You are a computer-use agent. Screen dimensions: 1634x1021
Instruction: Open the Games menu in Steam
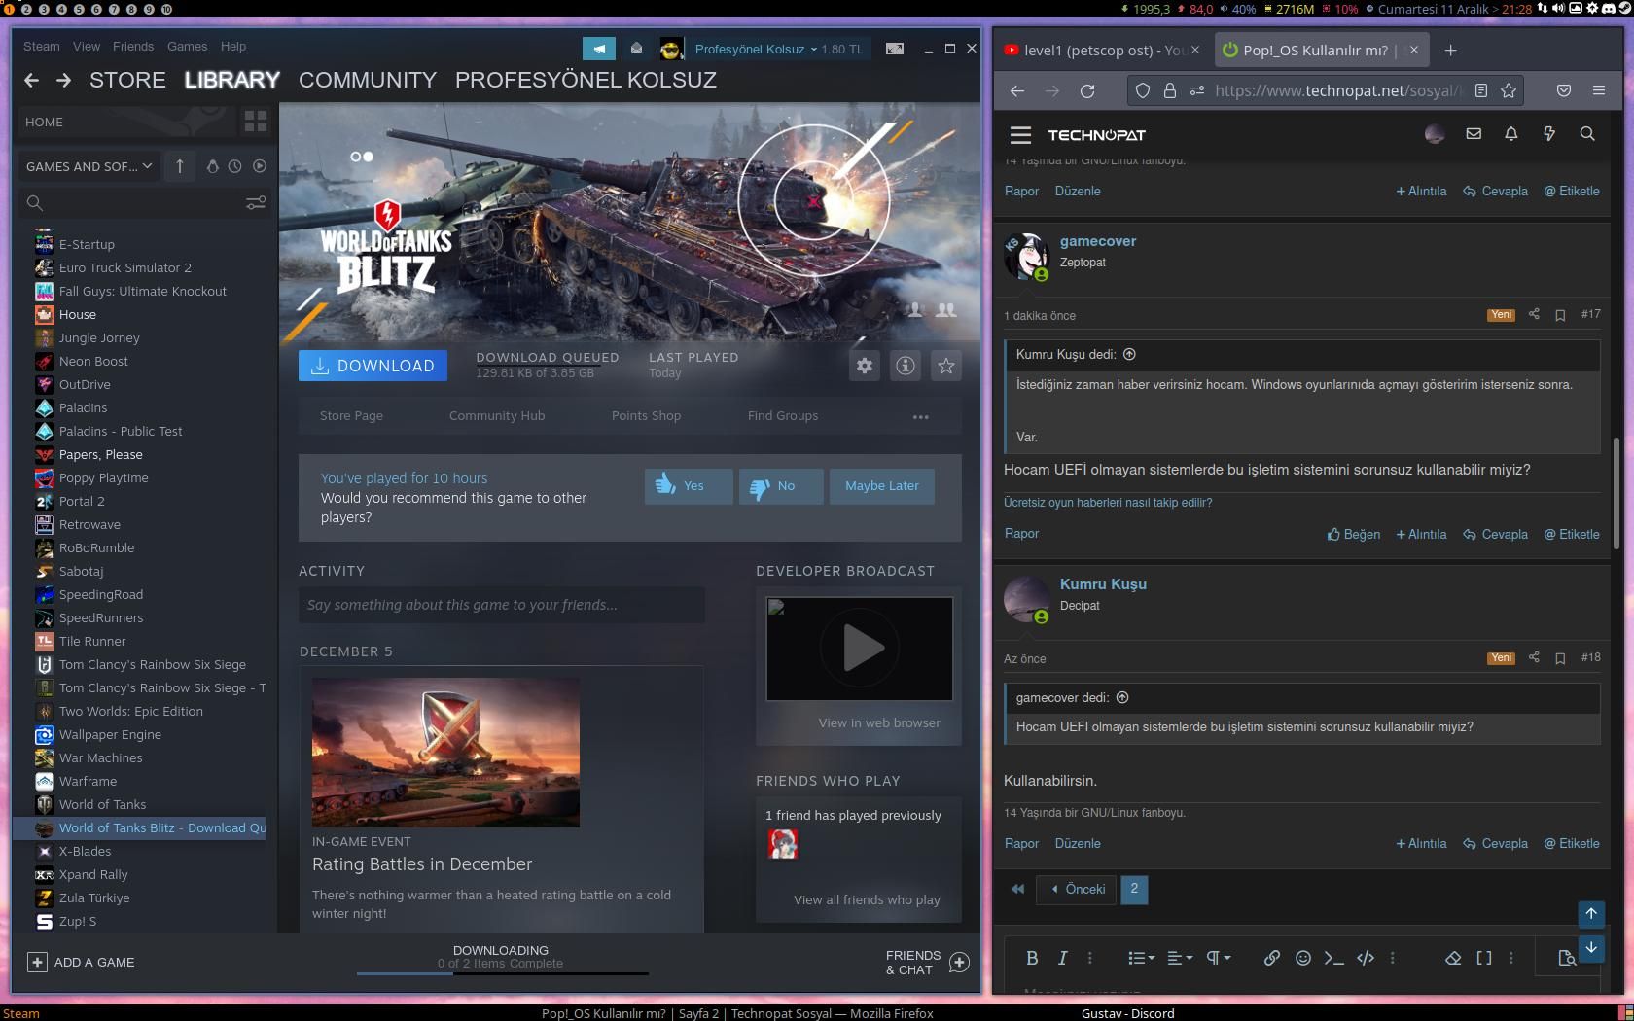187,47
